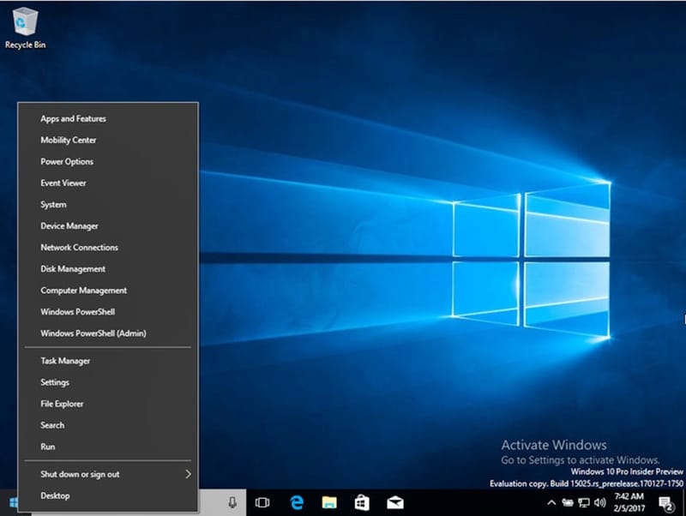Show hidden system tray icons
The width and height of the screenshot is (686, 516).
pos(551,502)
